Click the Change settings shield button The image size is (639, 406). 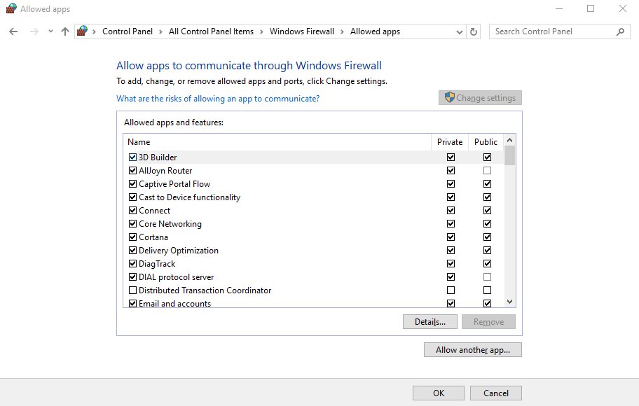[480, 98]
